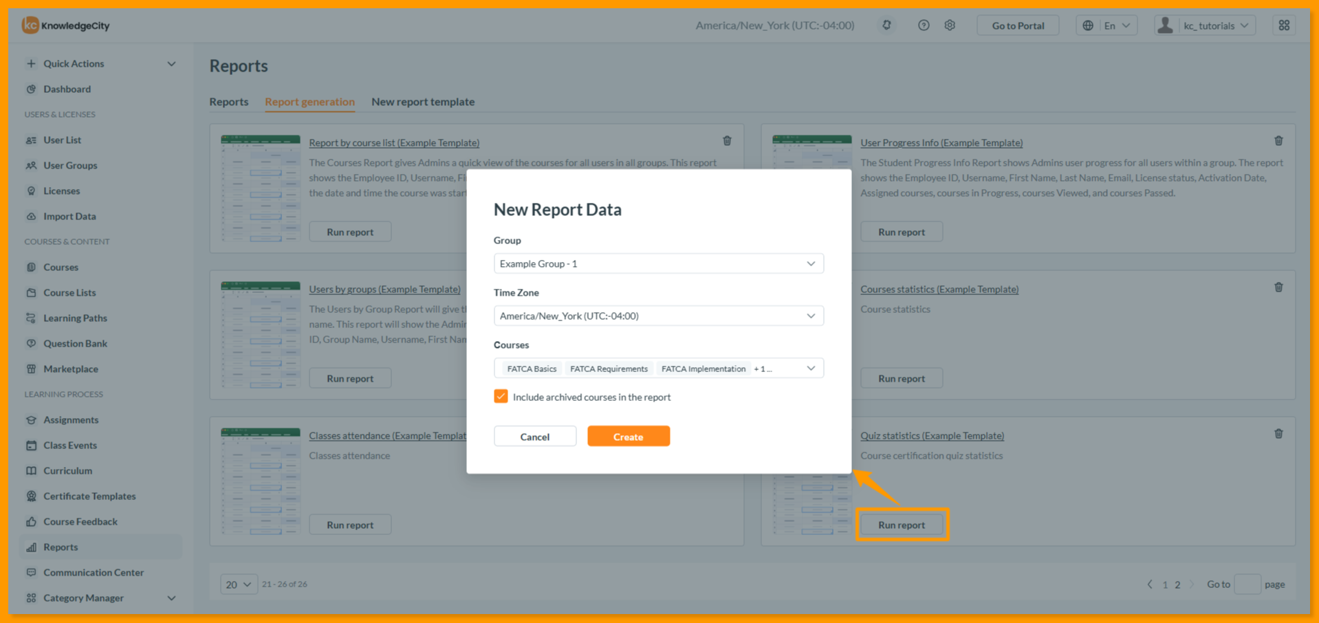Click Cancel in New Report Data dialog
The width and height of the screenshot is (1319, 623).
point(535,436)
